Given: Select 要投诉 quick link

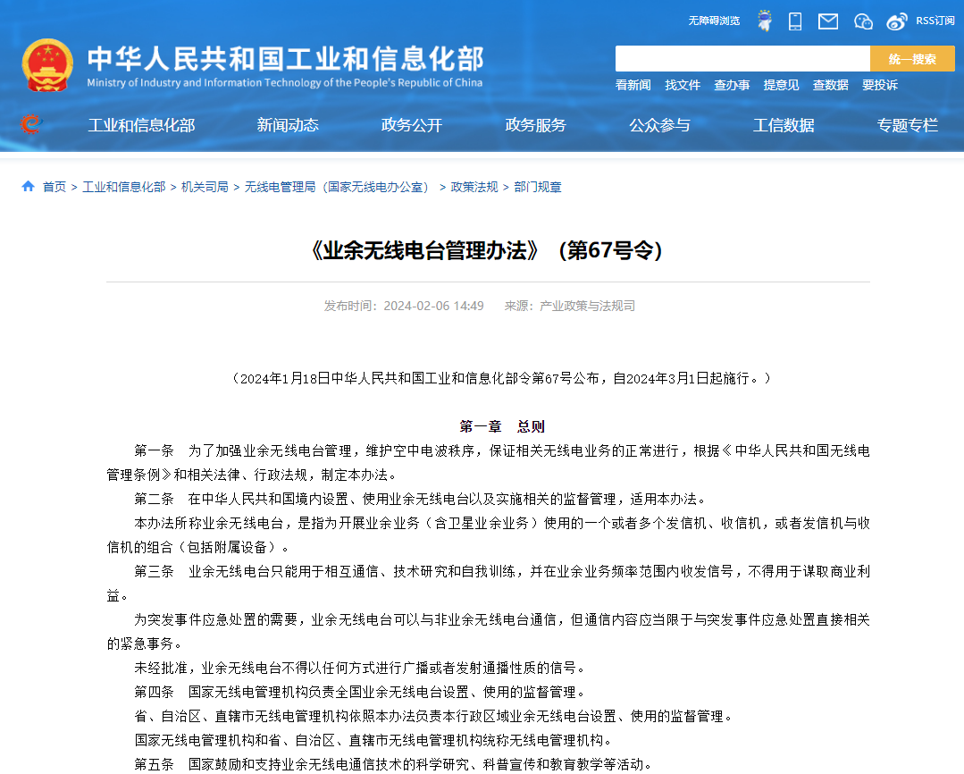Looking at the screenshot, I should 880,85.
